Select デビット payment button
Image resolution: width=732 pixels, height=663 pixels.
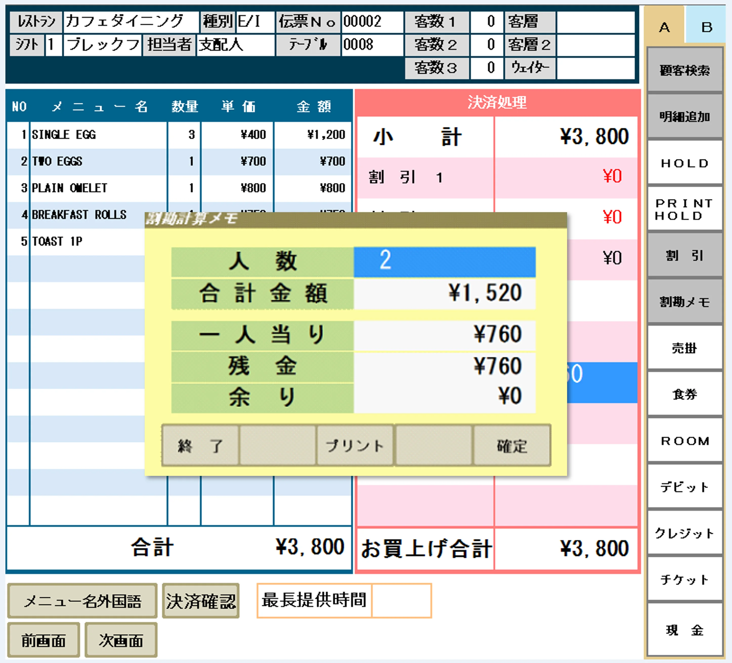684,487
